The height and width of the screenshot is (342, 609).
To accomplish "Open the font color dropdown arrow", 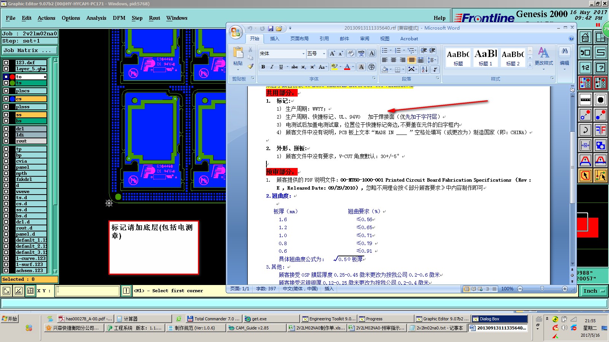I will point(353,67).
